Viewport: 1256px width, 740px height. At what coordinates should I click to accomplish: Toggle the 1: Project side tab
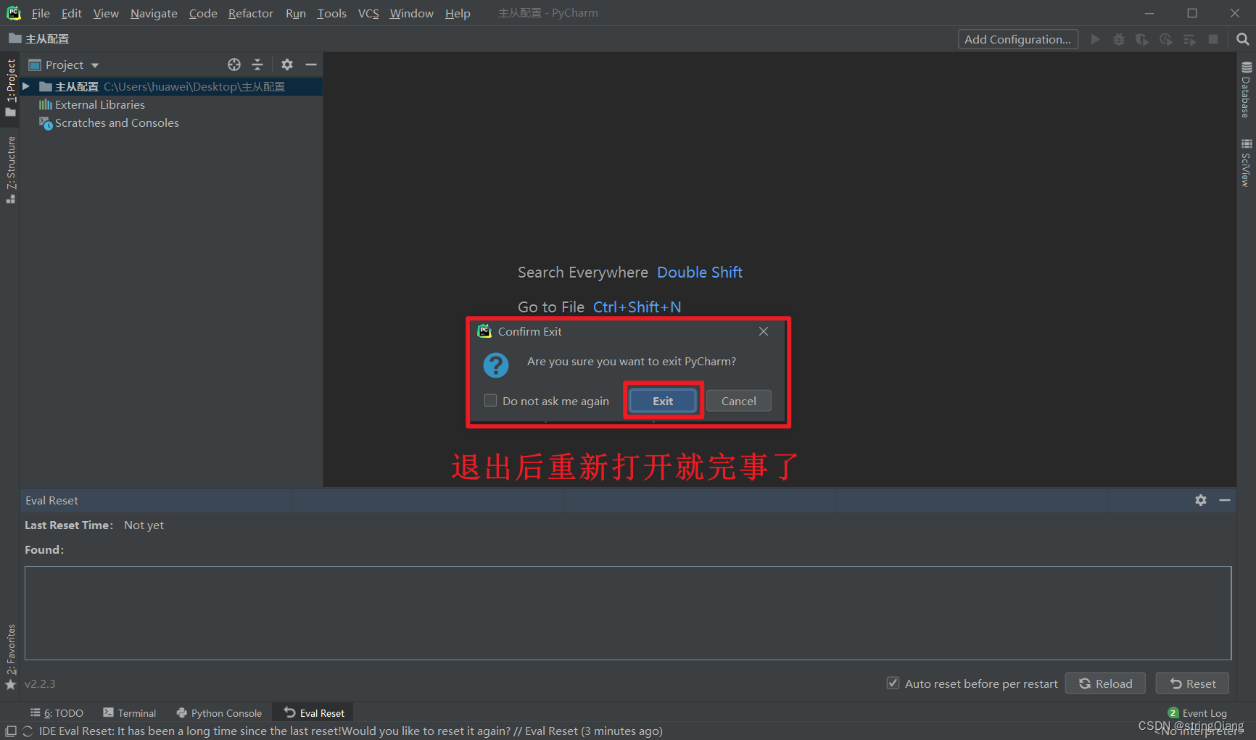(x=10, y=87)
